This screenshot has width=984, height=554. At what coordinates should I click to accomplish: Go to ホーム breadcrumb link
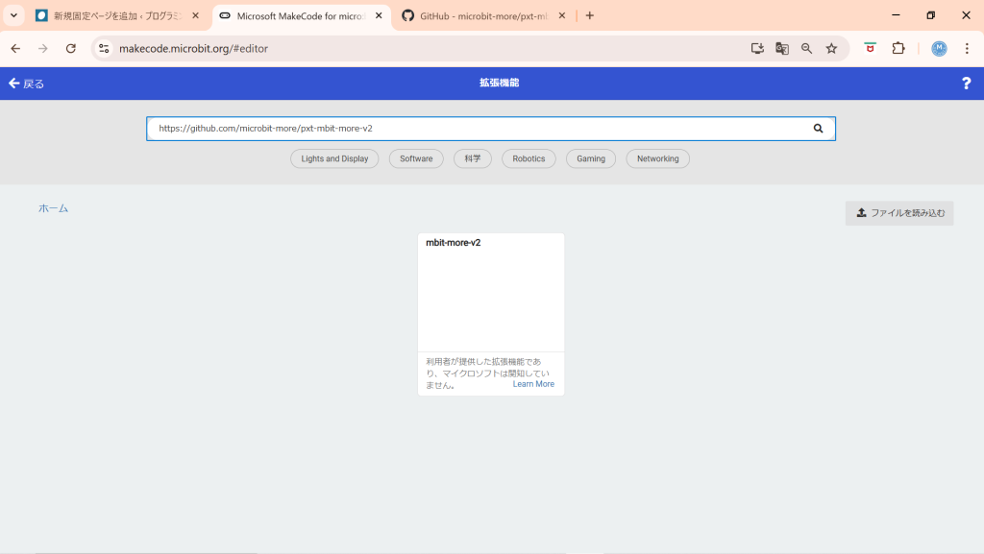(53, 208)
